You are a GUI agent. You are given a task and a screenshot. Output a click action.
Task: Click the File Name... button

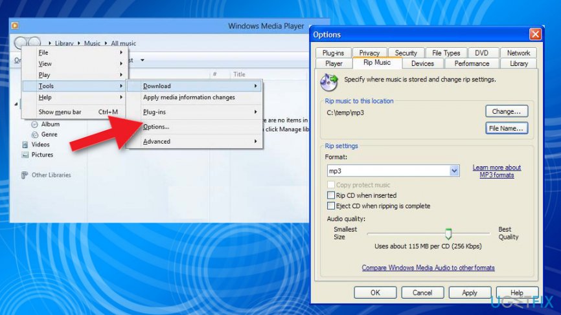(x=506, y=128)
